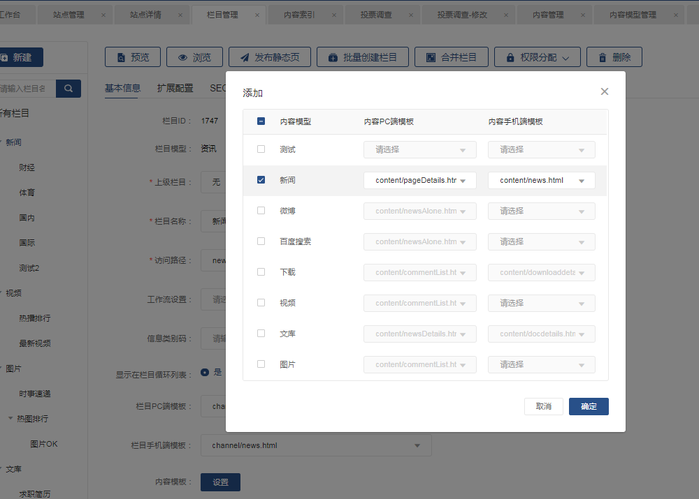Uncheck the 新闻 content model checkbox

[x=261, y=180]
